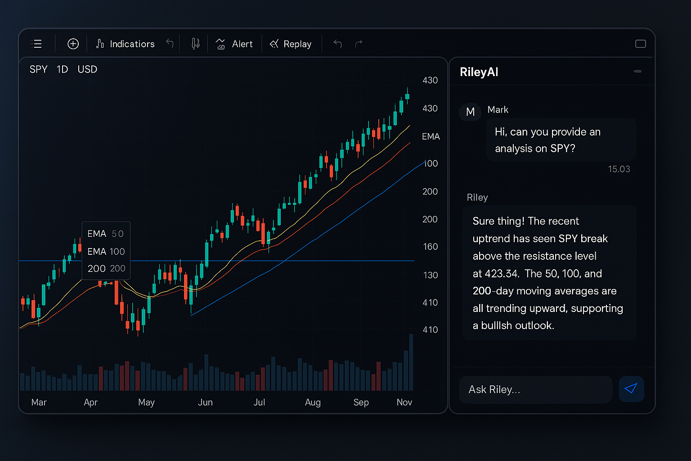Click the plus icon to add a symbol
Image resolution: width=691 pixels, height=461 pixels.
(x=72, y=44)
